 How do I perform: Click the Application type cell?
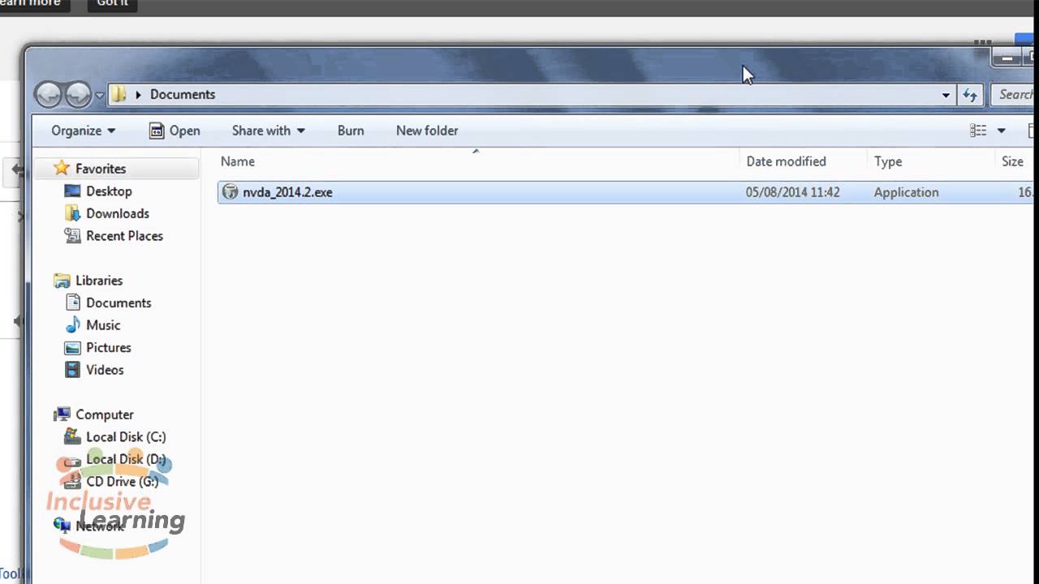(906, 192)
